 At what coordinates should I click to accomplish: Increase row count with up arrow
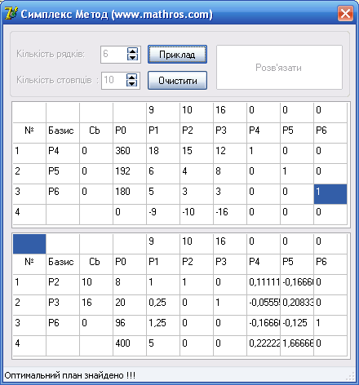click(x=132, y=51)
